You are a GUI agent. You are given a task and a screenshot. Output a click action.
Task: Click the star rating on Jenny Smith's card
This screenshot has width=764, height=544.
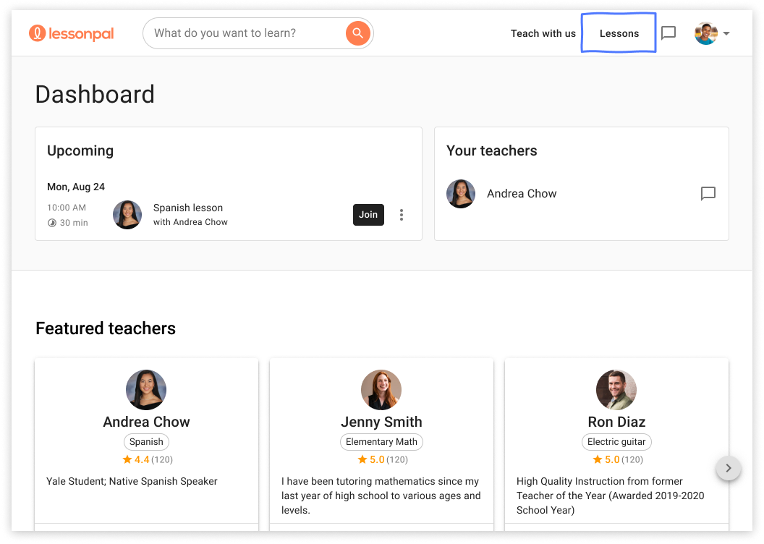(x=383, y=459)
